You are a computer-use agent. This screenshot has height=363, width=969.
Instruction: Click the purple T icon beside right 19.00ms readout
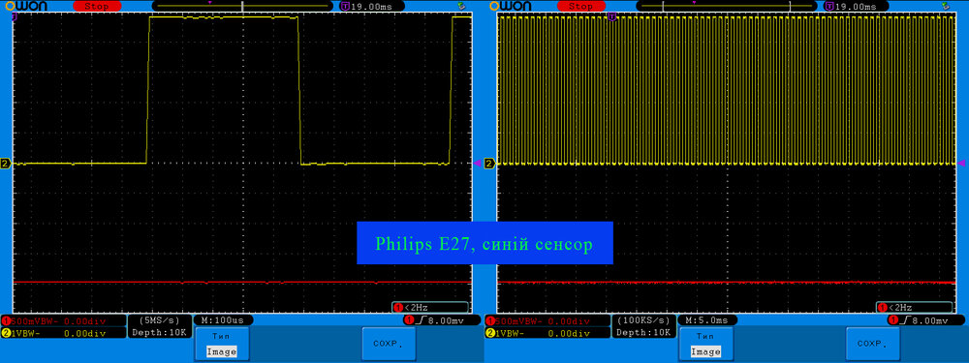tap(828, 6)
